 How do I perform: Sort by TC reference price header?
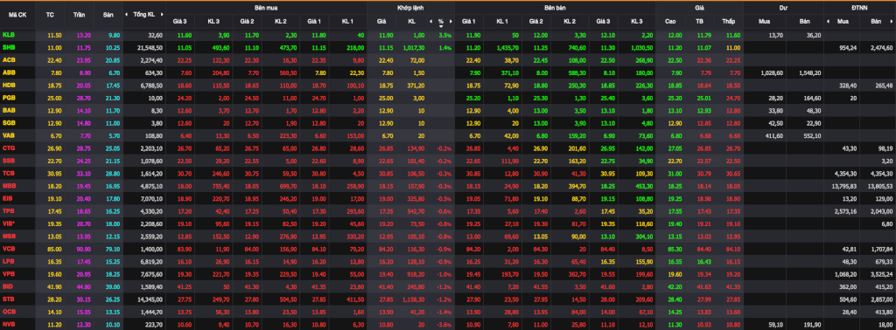tap(50, 14)
